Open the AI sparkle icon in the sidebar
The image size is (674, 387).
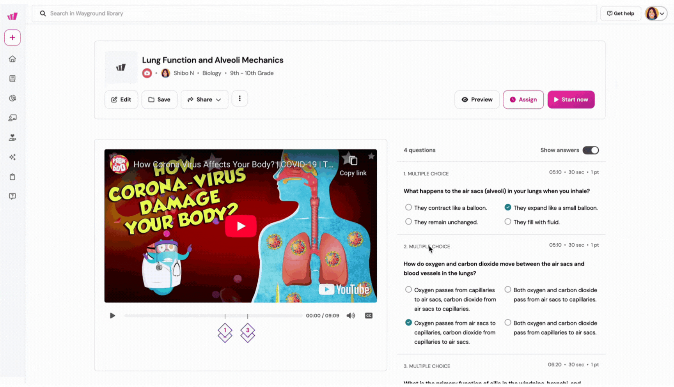tap(12, 157)
